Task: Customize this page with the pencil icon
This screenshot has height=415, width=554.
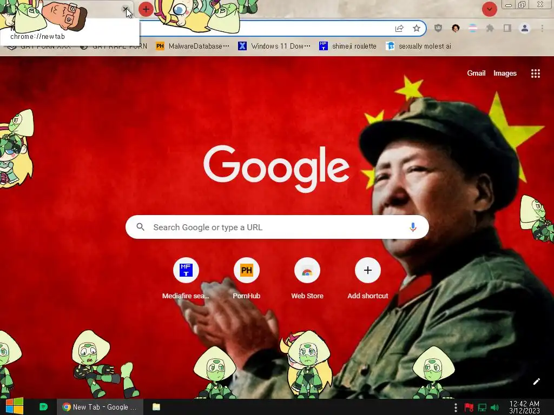Action: 536,381
